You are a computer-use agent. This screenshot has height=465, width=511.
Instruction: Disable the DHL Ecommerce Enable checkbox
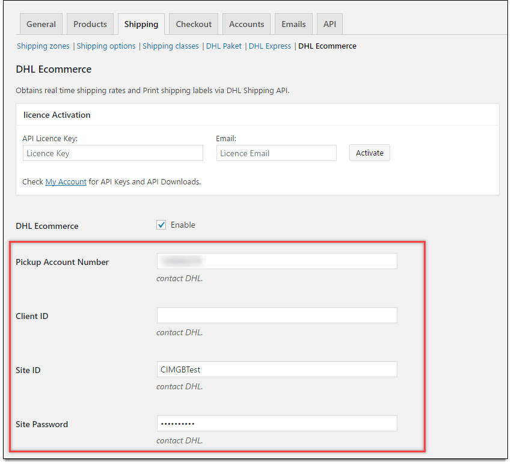161,225
